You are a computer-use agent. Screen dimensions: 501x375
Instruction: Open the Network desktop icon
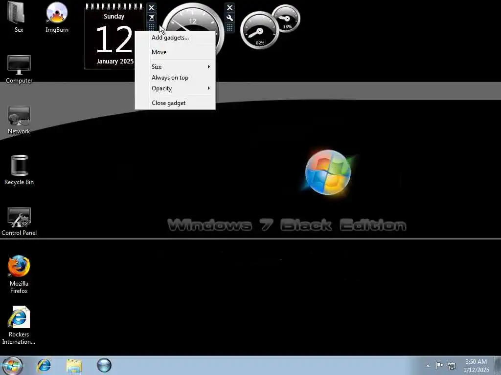coord(19,120)
